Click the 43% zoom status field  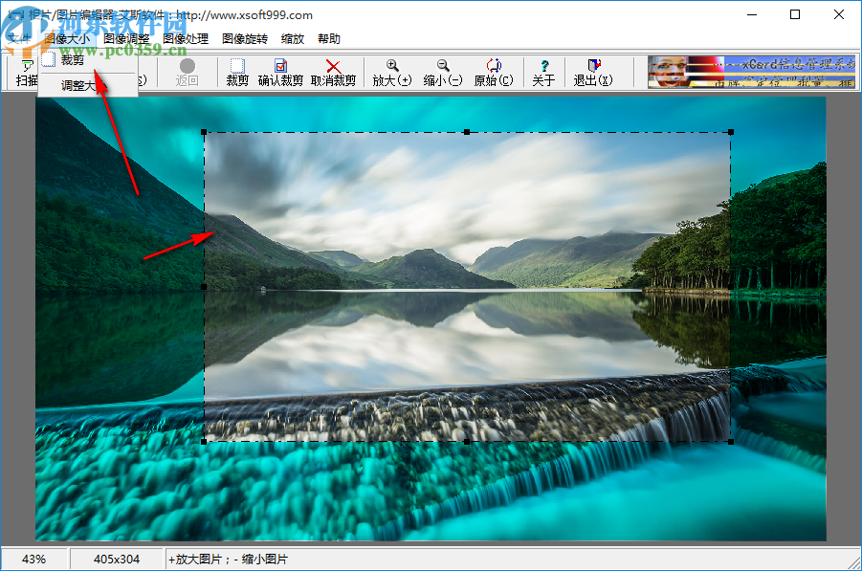(34, 560)
